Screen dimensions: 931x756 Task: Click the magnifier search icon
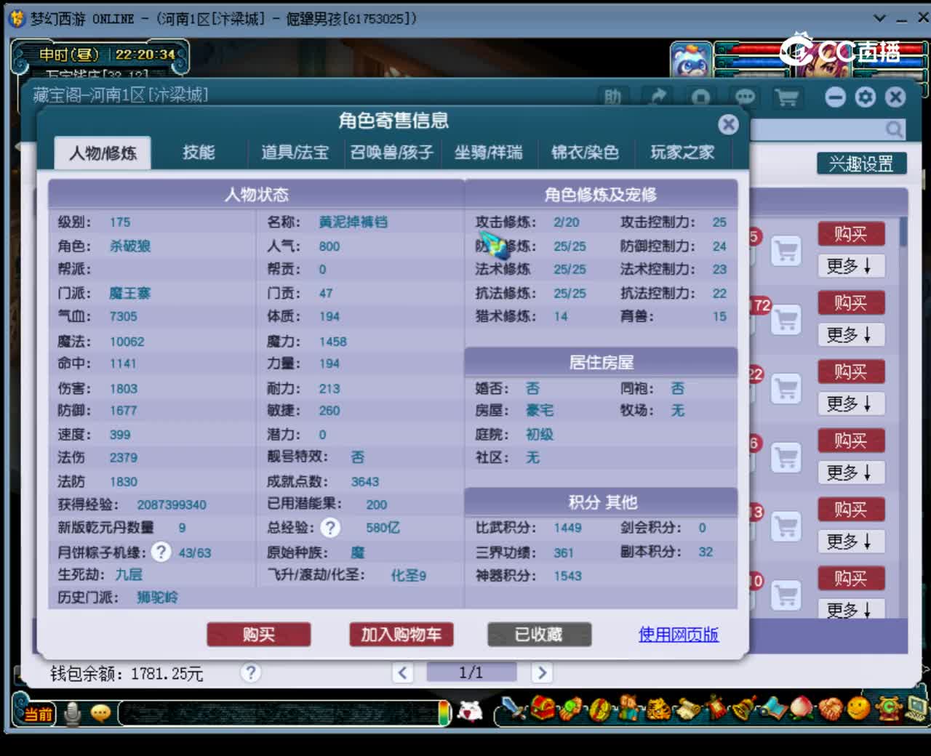coord(894,130)
